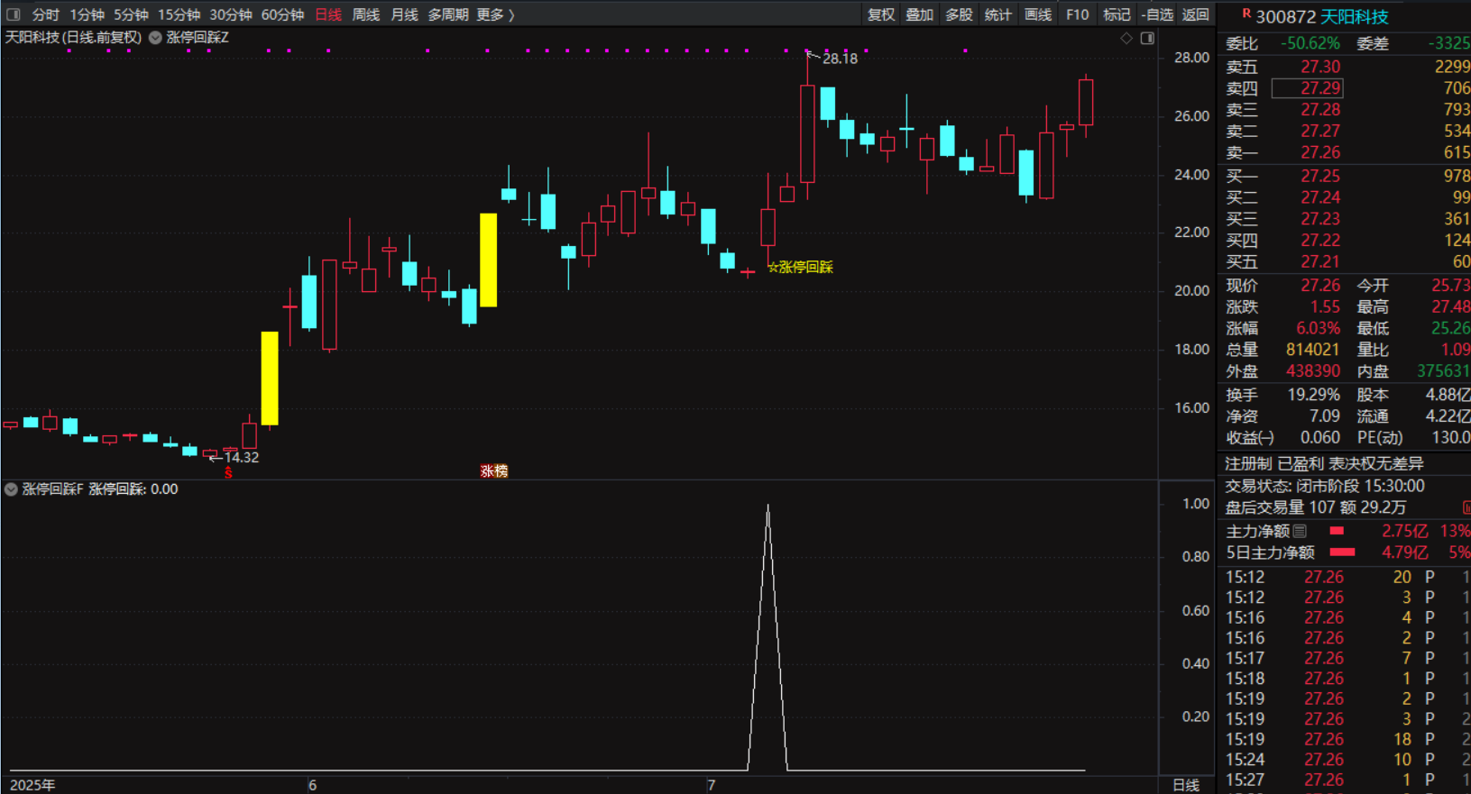Viewport: 1471px width, 794px height.
Task: Switch to the 周线 weekly tab
Action: coord(365,14)
